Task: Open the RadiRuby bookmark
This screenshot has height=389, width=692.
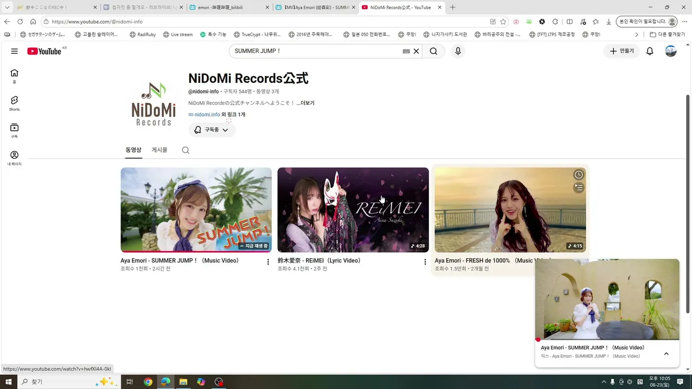Action: tap(142, 35)
